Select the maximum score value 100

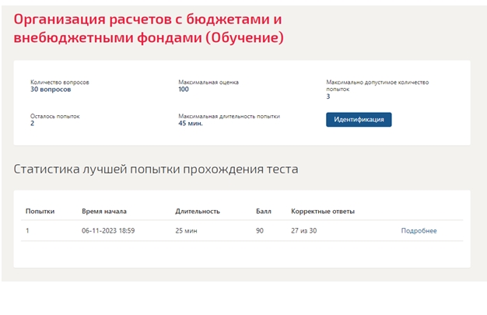click(184, 89)
